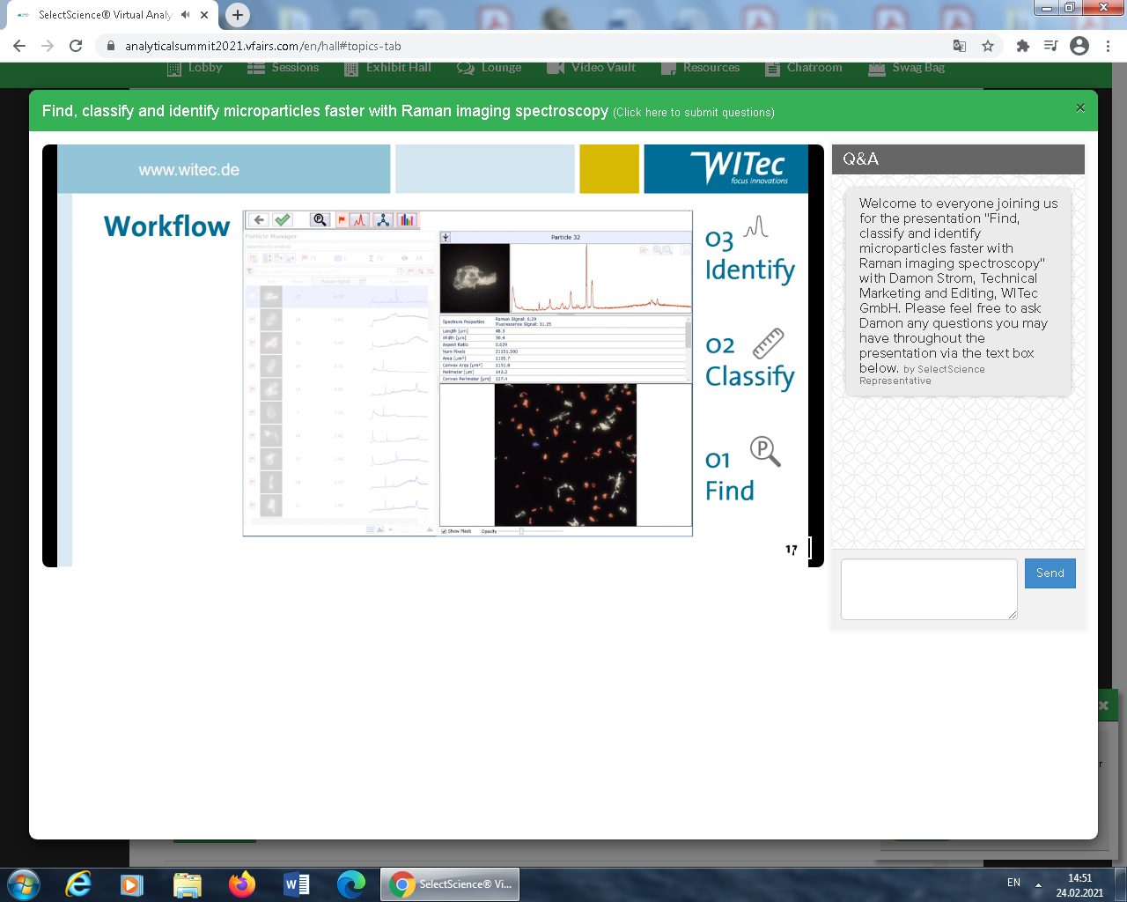Click the translate page icon in the address bar
Image resolution: width=1127 pixels, height=902 pixels.
(x=960, y=46)
